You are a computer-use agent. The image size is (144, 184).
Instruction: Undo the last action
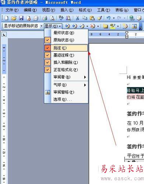pyautogui.click(x=108, y=18)
